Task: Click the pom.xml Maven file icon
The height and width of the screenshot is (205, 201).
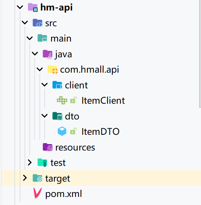Action: coord(37,193)
